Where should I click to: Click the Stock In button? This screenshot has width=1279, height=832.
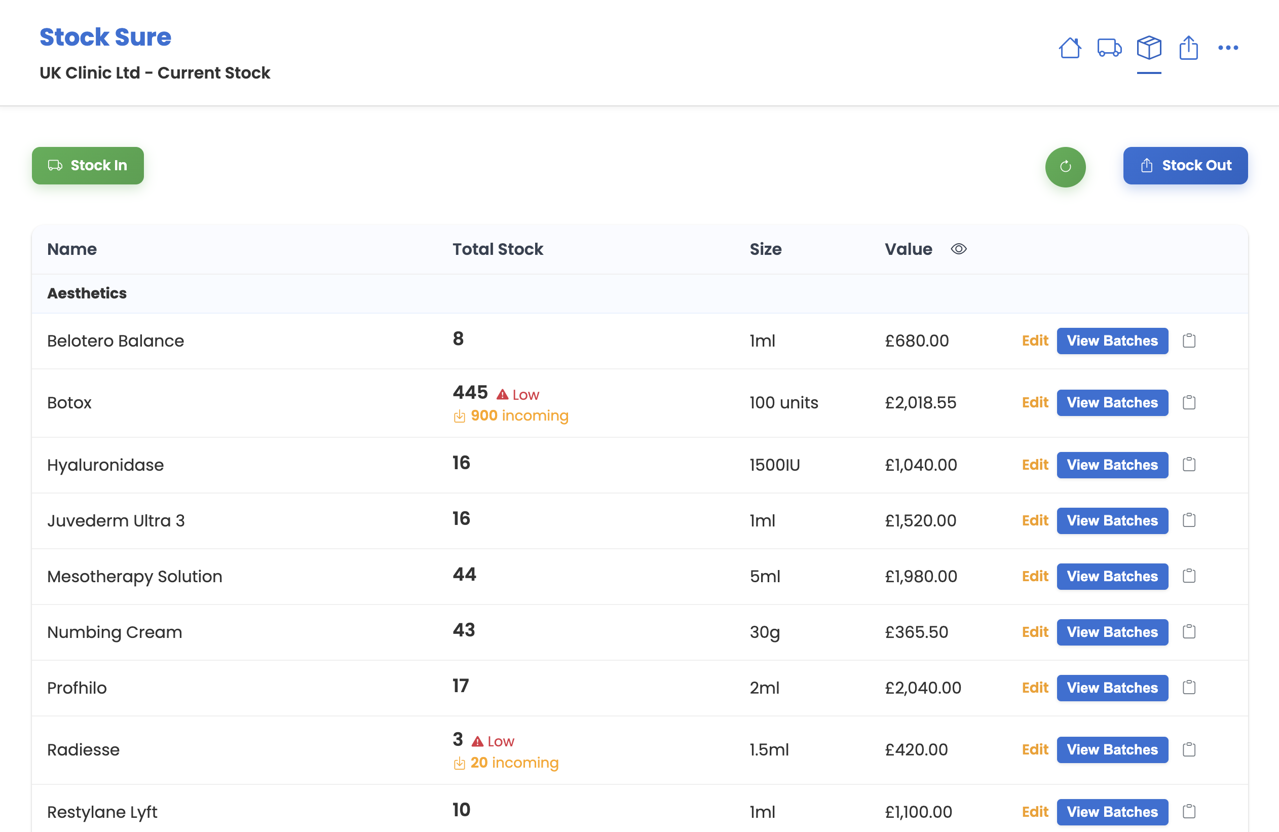88,166
